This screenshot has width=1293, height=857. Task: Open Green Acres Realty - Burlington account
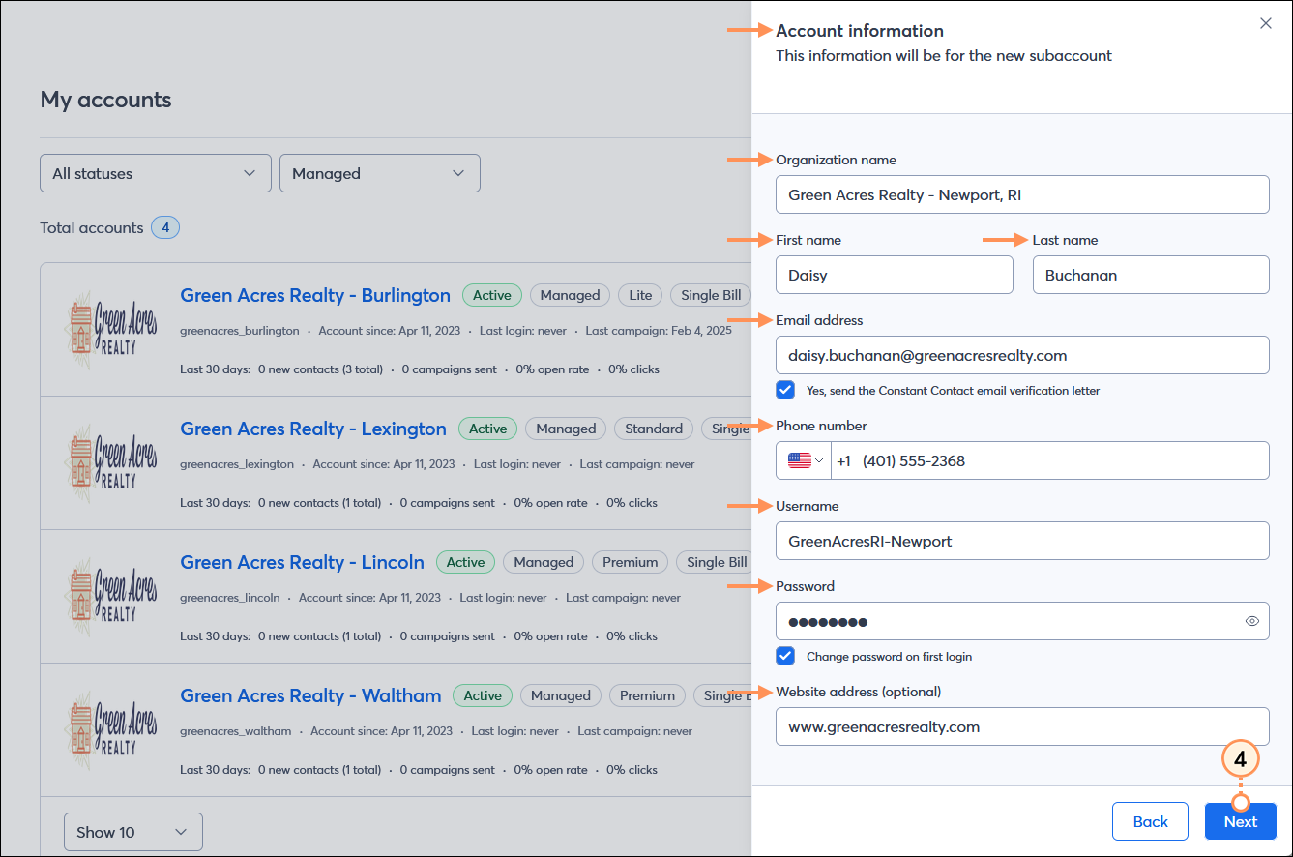click(x=315, y=295)
